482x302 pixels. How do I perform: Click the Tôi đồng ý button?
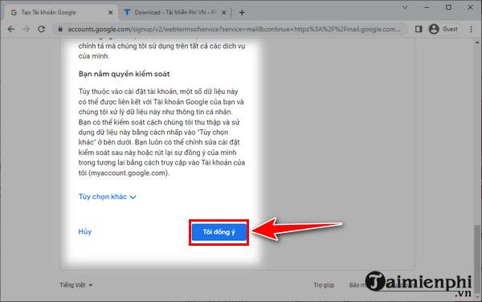click(219, 232)
